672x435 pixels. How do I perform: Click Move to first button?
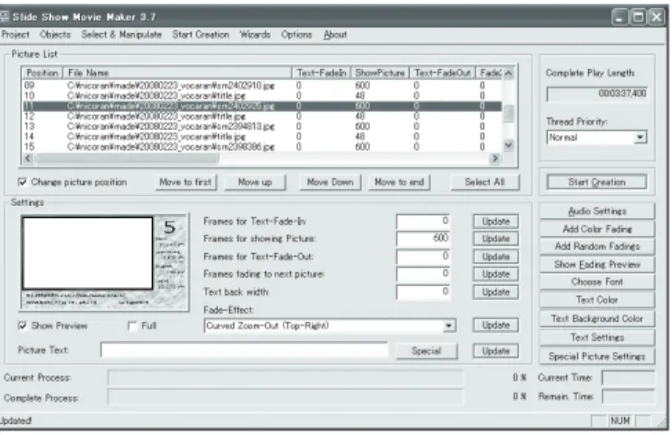click(186, 182)
